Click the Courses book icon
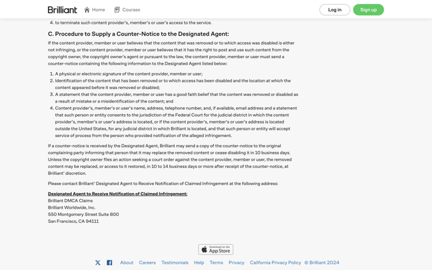 [117, 10]
